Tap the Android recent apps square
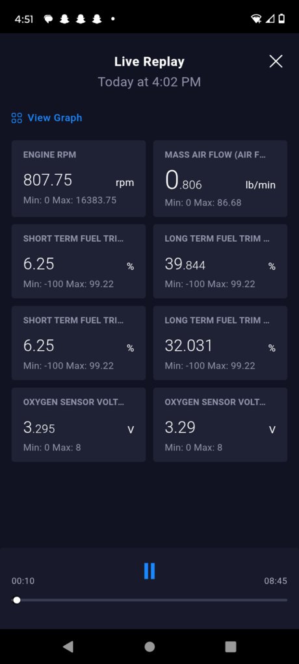This screenshot has width=299, height=664. 230,646
